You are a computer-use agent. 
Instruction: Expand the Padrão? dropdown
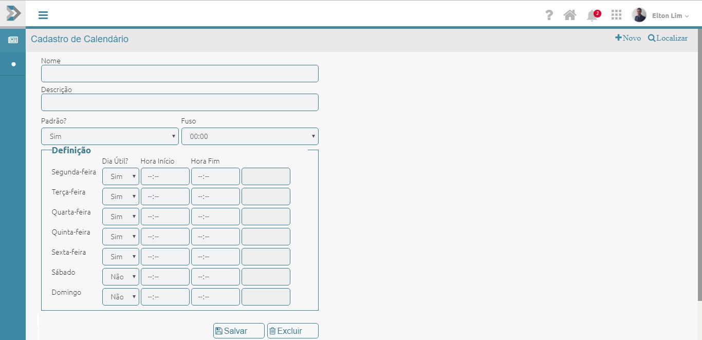110,136
